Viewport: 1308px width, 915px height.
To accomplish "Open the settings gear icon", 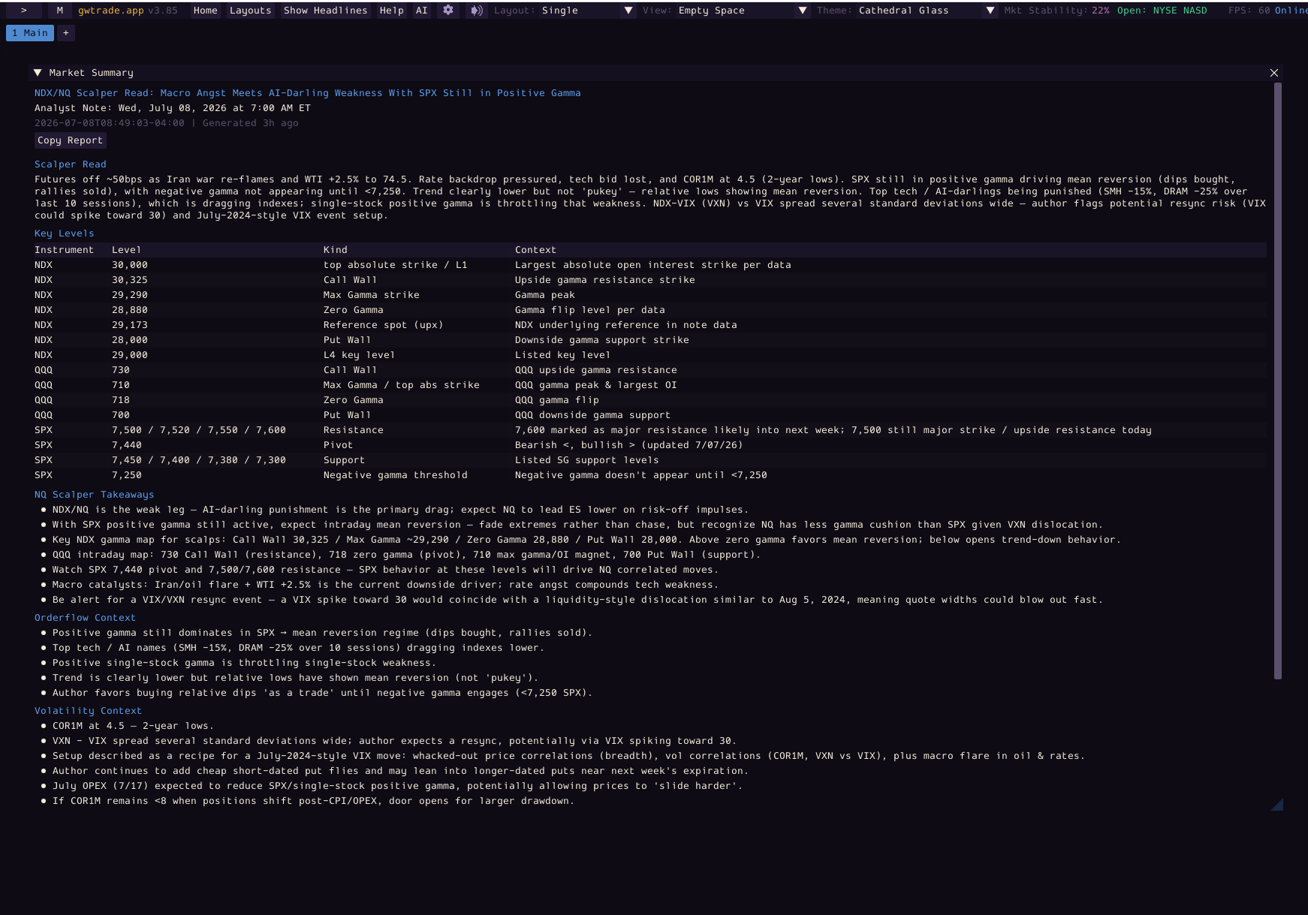I will tap(448, 11).
